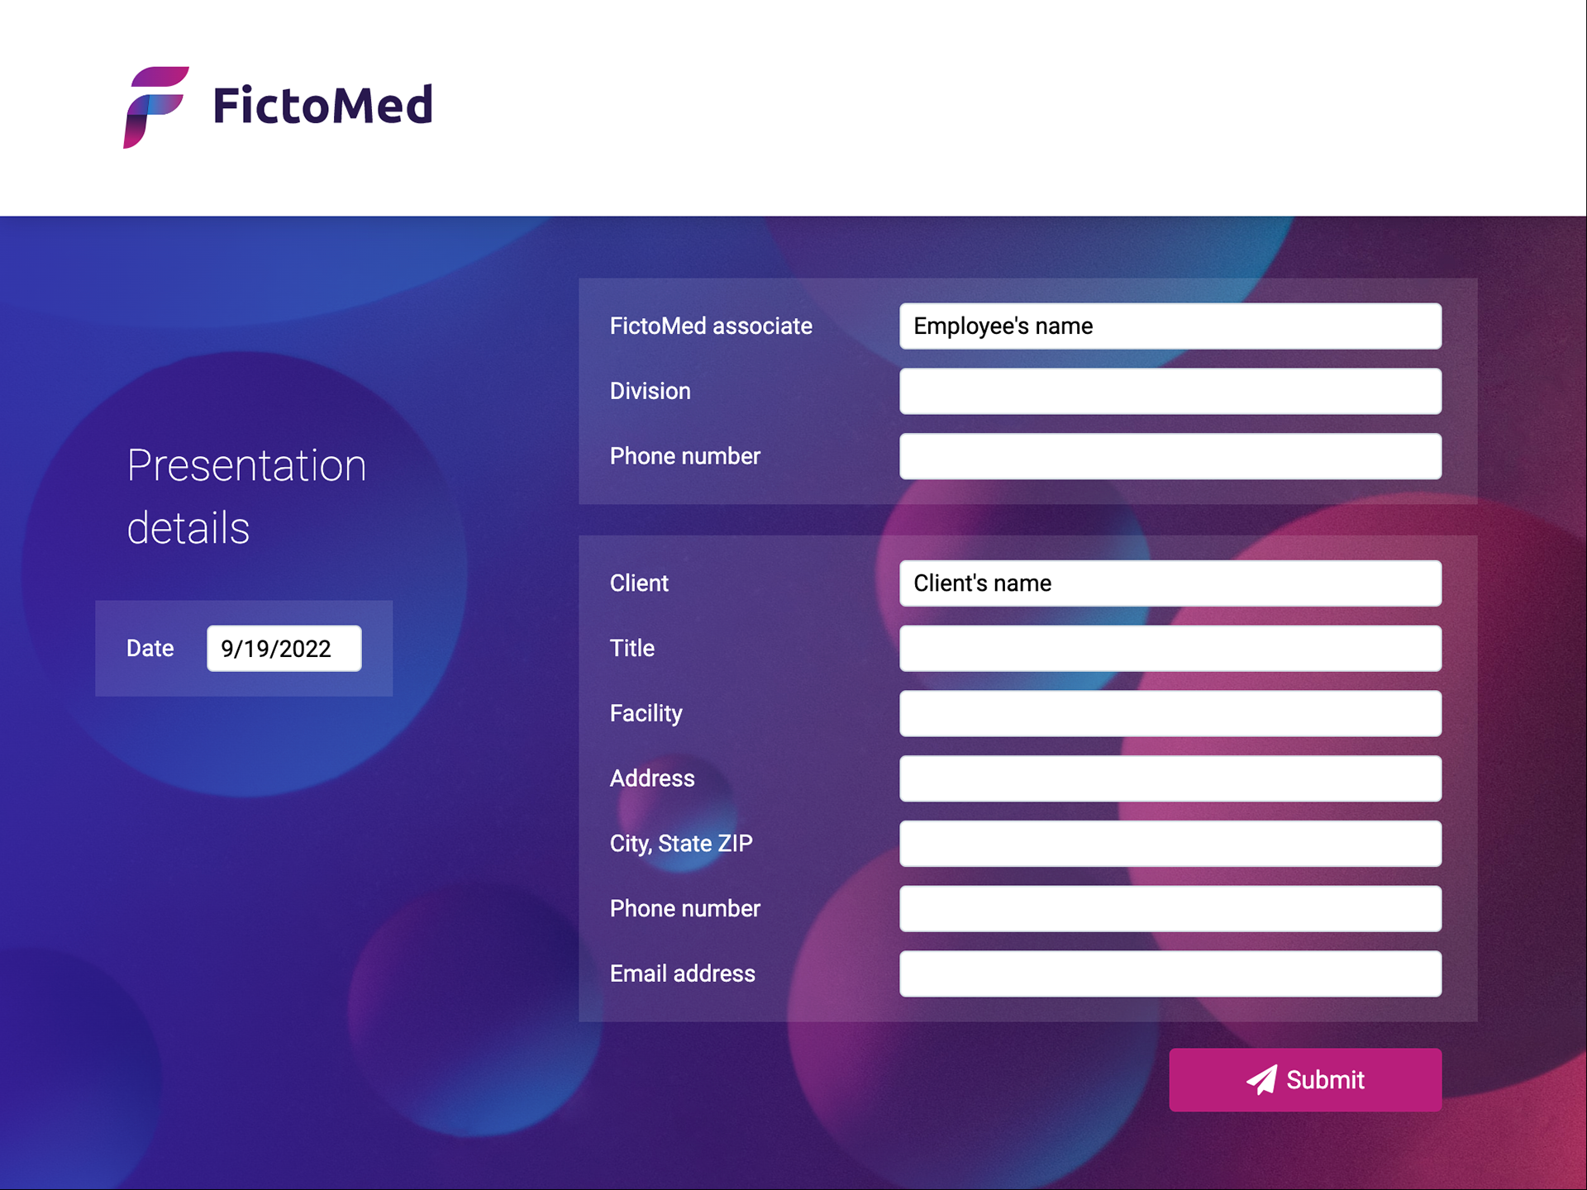The image size is (1587, 1190).
Task: Click the FictoMed logo icon
Action: (156, 107)
